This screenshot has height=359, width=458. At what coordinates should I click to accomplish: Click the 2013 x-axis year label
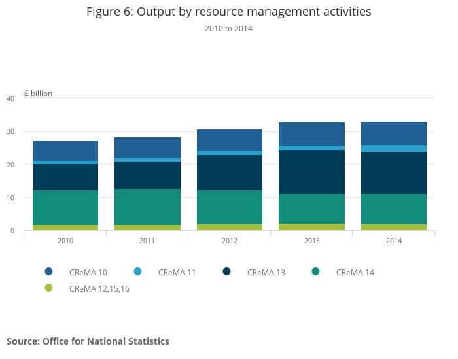pyautogui.click(x=312, y=241)
